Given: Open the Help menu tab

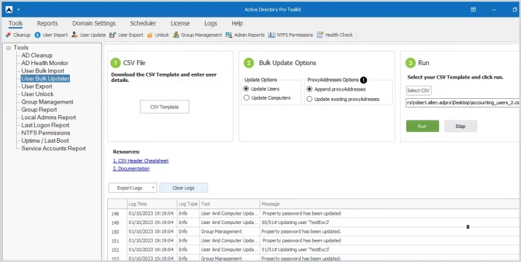Looking at the screenshot, I should click(x=237, y=24).
